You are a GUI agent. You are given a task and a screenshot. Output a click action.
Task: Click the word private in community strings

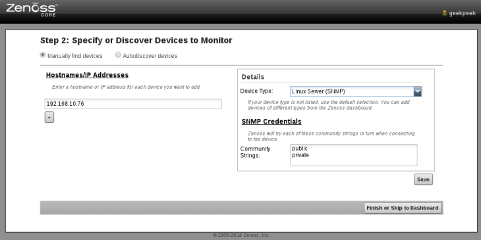[x=300, y=155]
